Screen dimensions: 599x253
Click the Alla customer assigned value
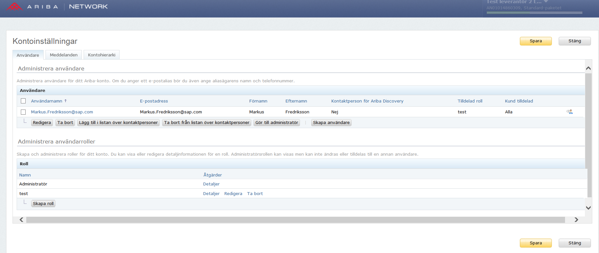[509, 112]
